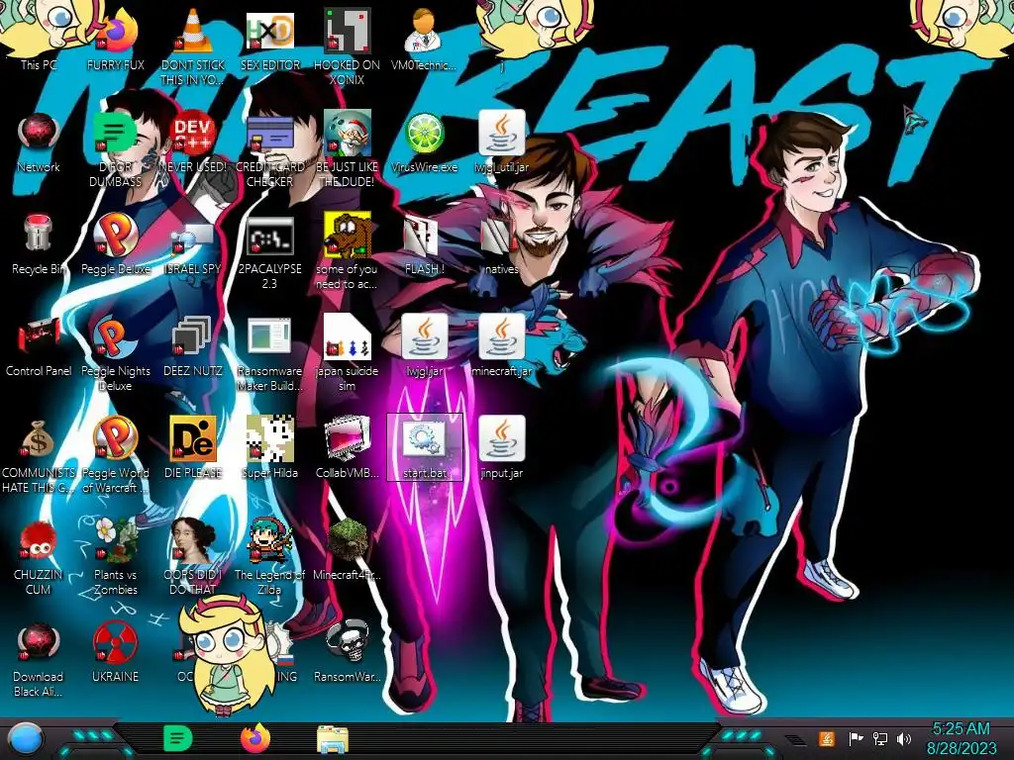The width and height of the screenshot is (1014, 760).
Task: Launch Firefox from the taskbar
Action: (255, 738)
